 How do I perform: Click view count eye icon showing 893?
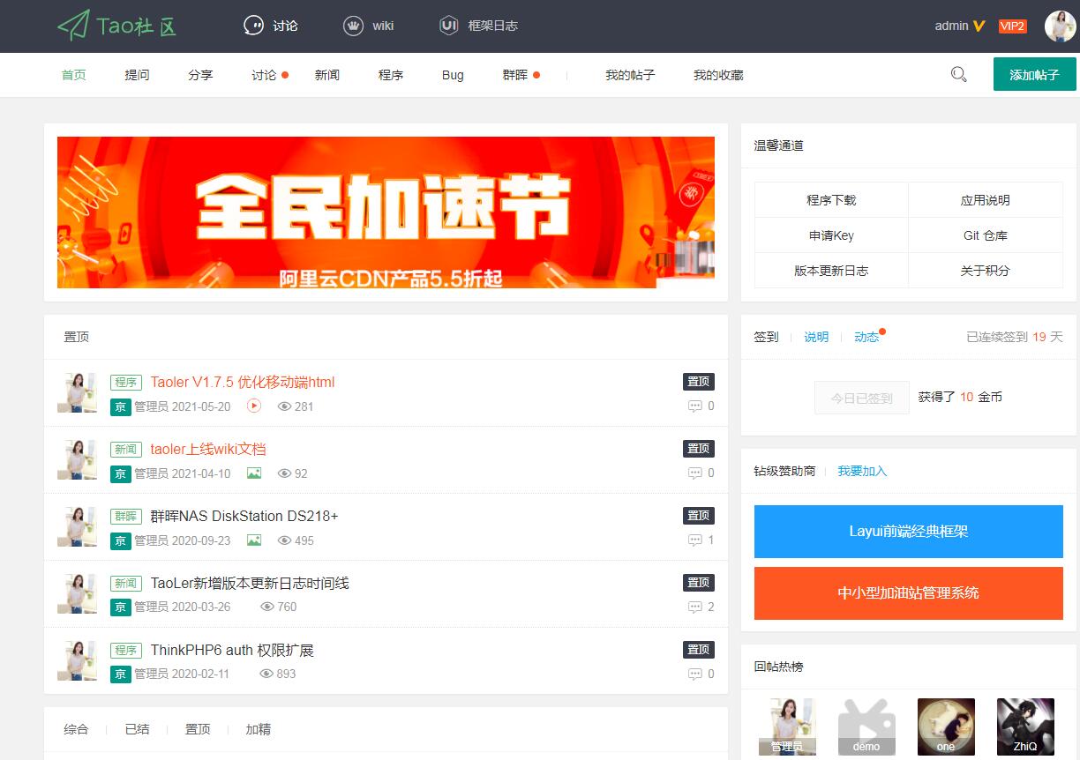tap(266, 674)
